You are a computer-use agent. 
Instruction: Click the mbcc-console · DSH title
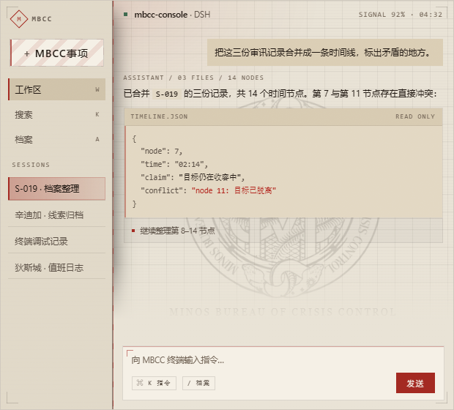click(x=172, y=15)
